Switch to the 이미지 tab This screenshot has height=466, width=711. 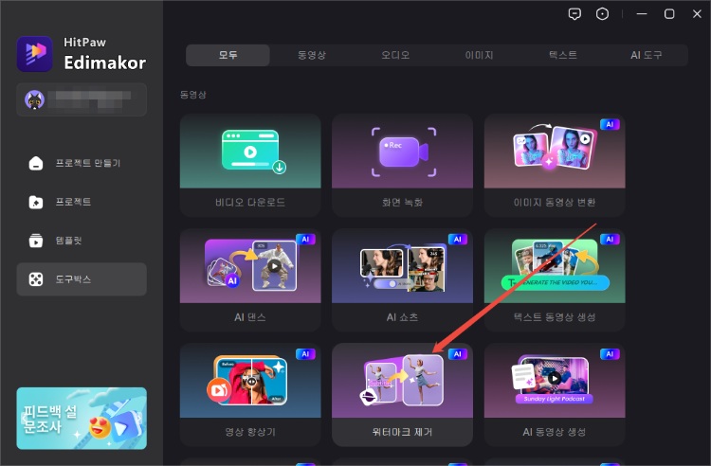[x=479, y=55]
